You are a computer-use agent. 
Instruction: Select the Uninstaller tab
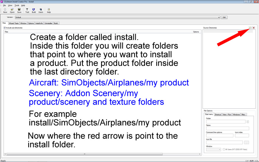coord(48,23)
